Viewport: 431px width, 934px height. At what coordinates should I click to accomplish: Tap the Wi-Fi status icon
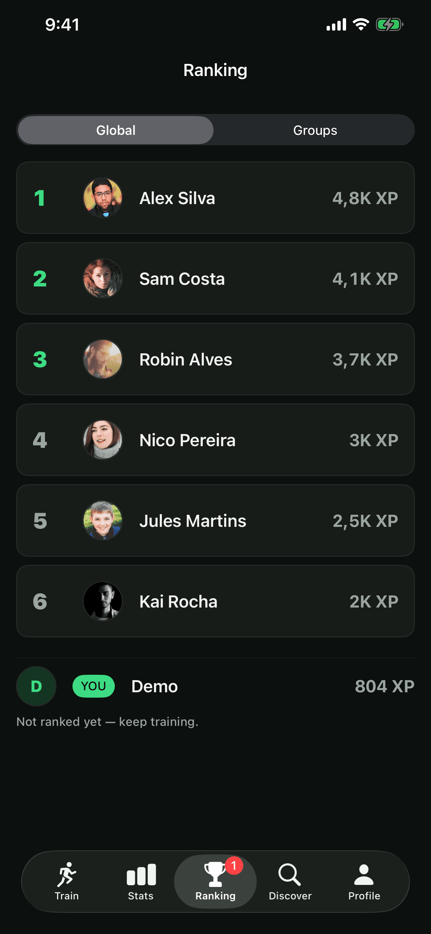tap(361, 24)
